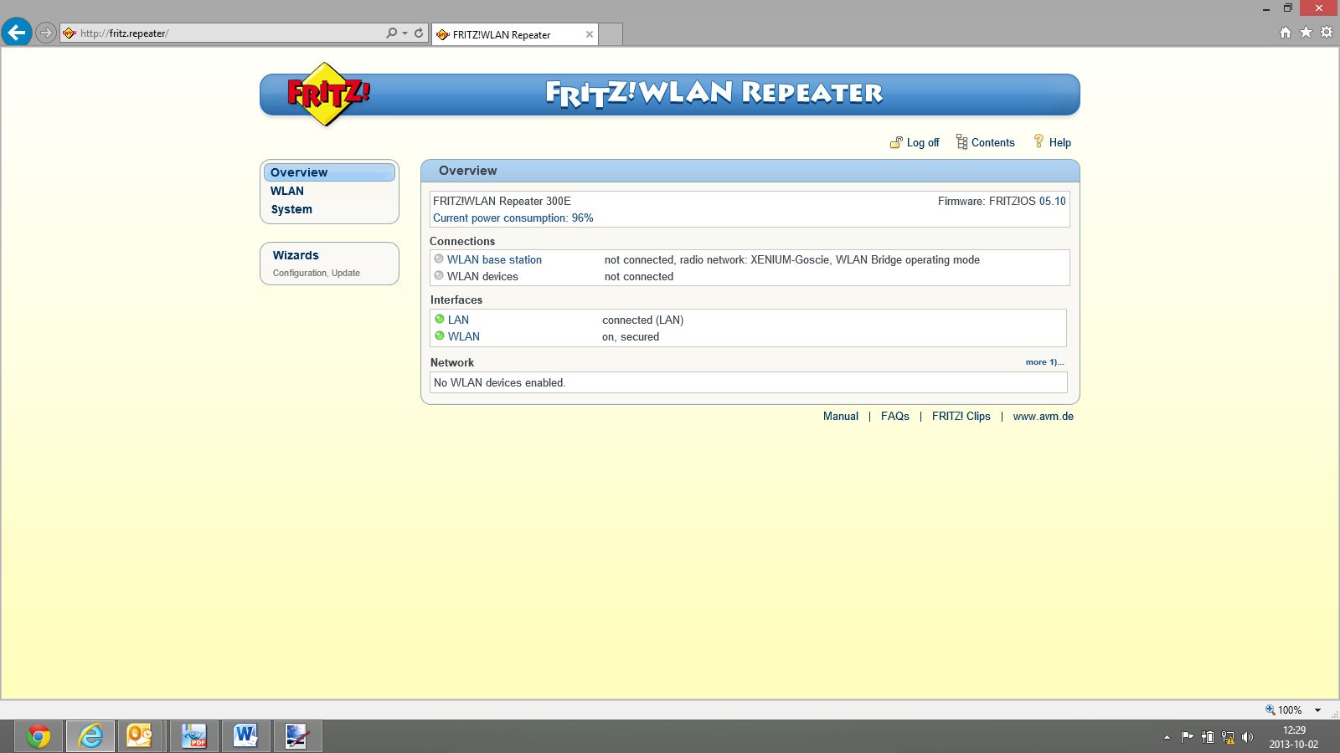Click the 'Interfaces' section heading

[x=456, y=300]
